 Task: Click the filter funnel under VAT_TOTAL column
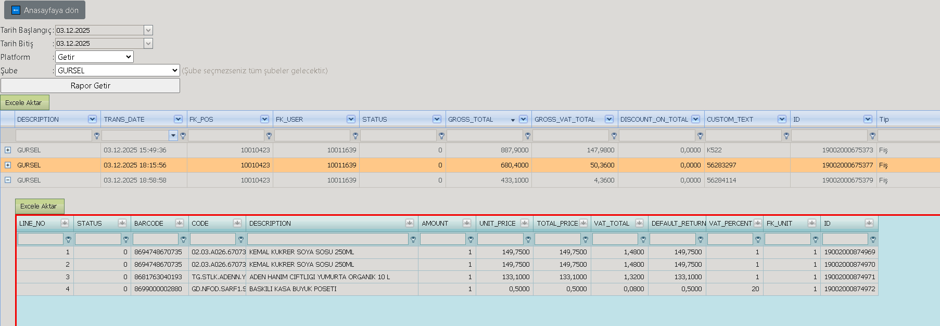point(643,239)
